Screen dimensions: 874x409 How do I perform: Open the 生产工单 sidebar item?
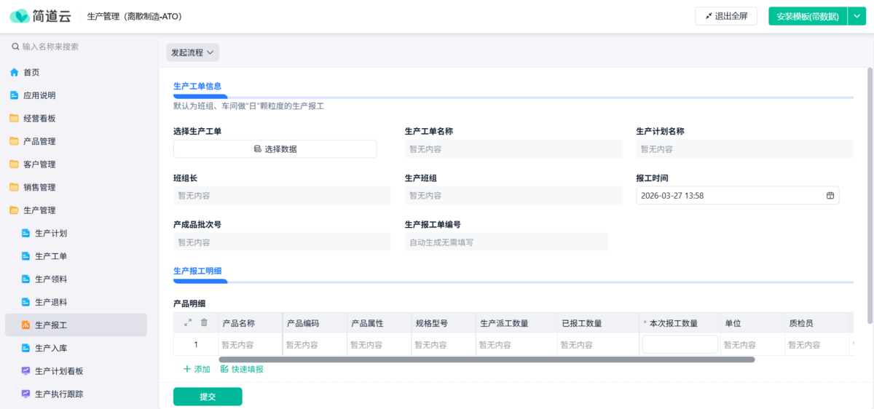[x=76, y=256]
